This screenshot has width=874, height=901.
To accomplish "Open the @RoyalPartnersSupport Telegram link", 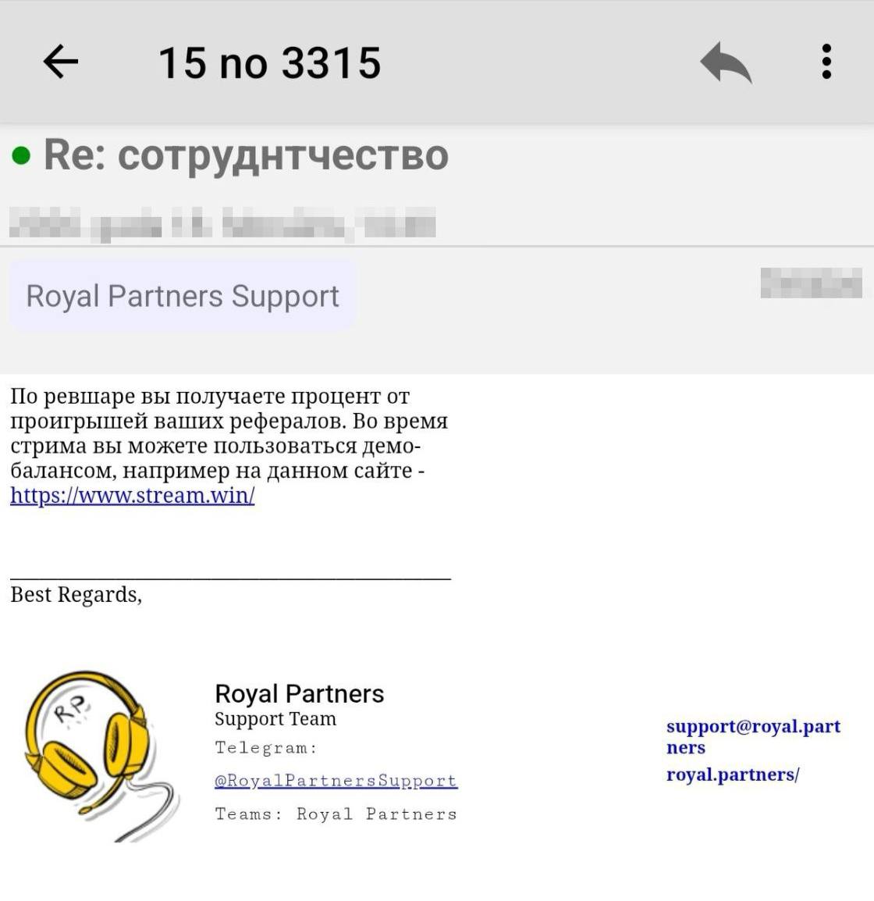I will pyautogui.click(x=336, y=780).
